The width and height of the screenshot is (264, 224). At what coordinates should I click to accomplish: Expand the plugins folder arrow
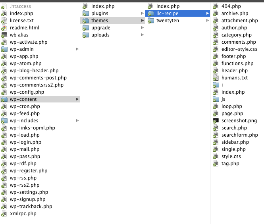[143, 14]
